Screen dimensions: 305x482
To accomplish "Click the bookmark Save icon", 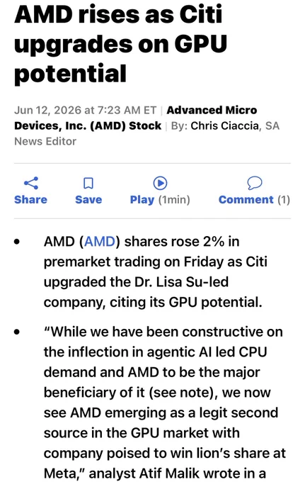I will [88, 183].
